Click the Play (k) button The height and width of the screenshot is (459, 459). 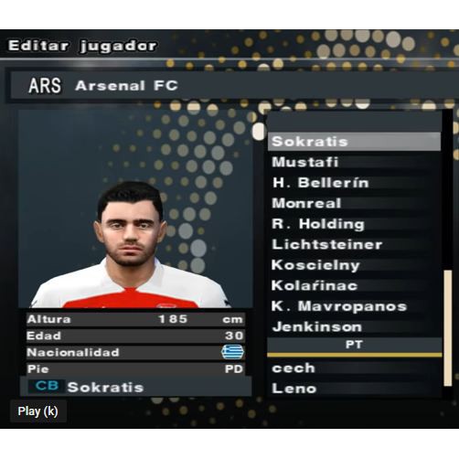click(38, 411)
